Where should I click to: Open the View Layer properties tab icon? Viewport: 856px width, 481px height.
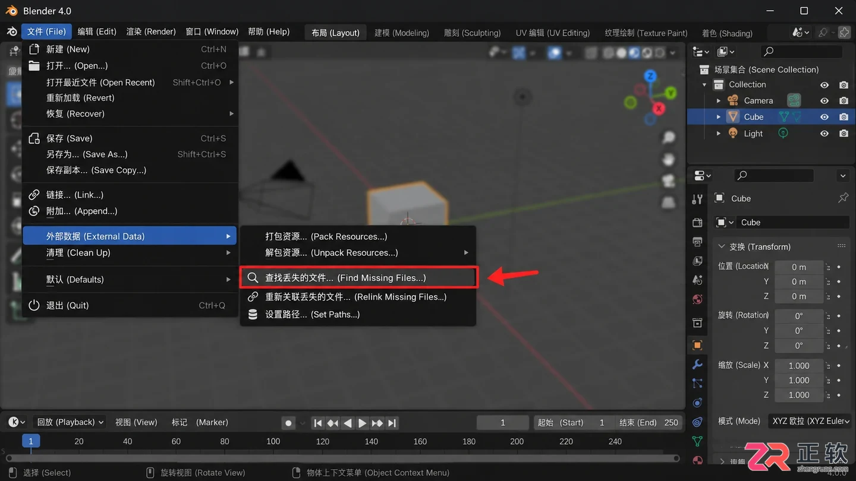698,261
